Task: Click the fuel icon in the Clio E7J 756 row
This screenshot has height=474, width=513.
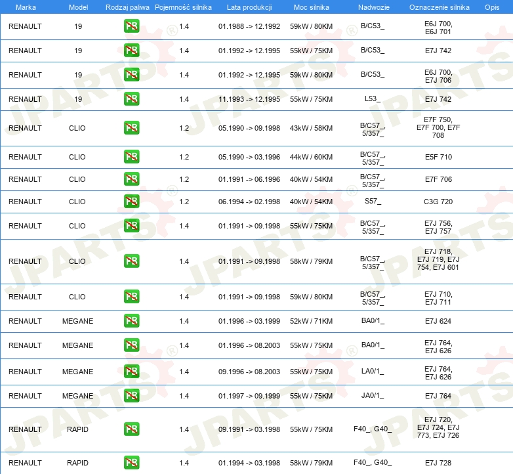Action: click(x=131, y=226)
